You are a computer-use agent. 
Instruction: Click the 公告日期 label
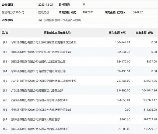[x=7, y=5]
